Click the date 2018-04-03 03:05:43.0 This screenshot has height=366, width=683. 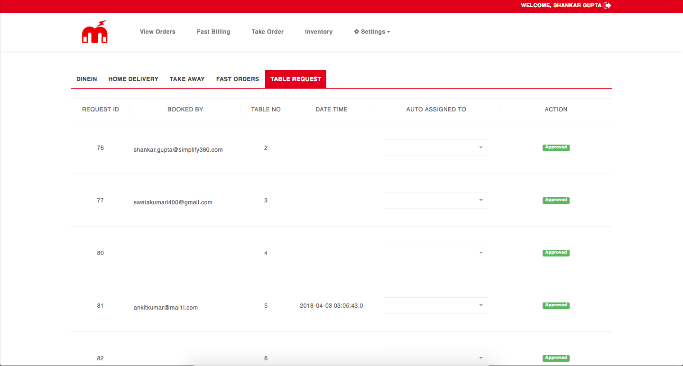pos(332,306)
